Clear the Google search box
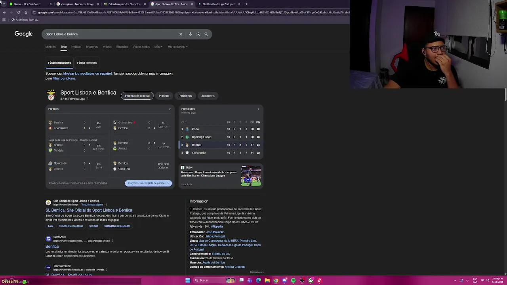This screenshot has height=285, width=507. (x=181, y=34)
